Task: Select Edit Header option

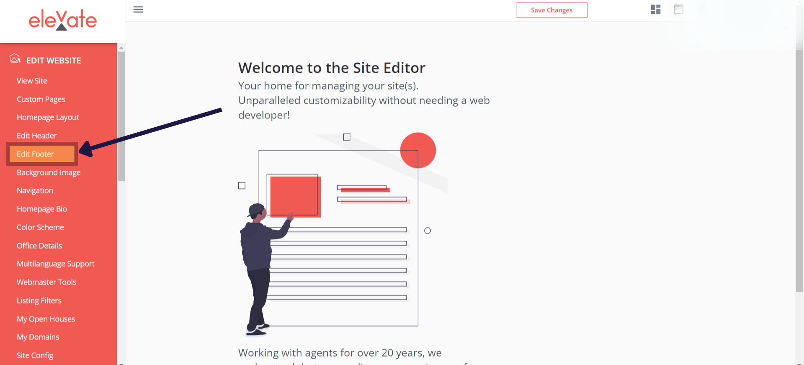Action: point(36,136)
